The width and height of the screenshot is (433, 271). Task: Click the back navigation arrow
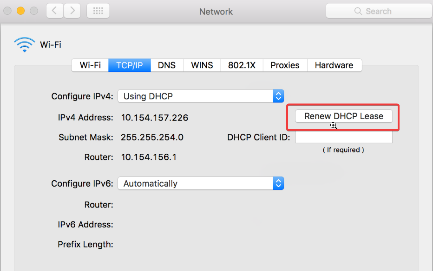pyautogui.click(x=54, y=11)
